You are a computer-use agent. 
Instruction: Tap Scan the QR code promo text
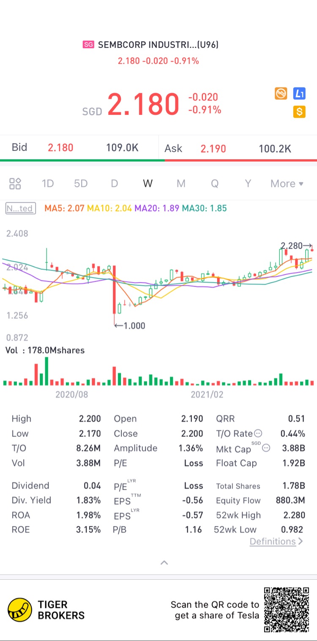pyautogui.click(x=215, y=610)
